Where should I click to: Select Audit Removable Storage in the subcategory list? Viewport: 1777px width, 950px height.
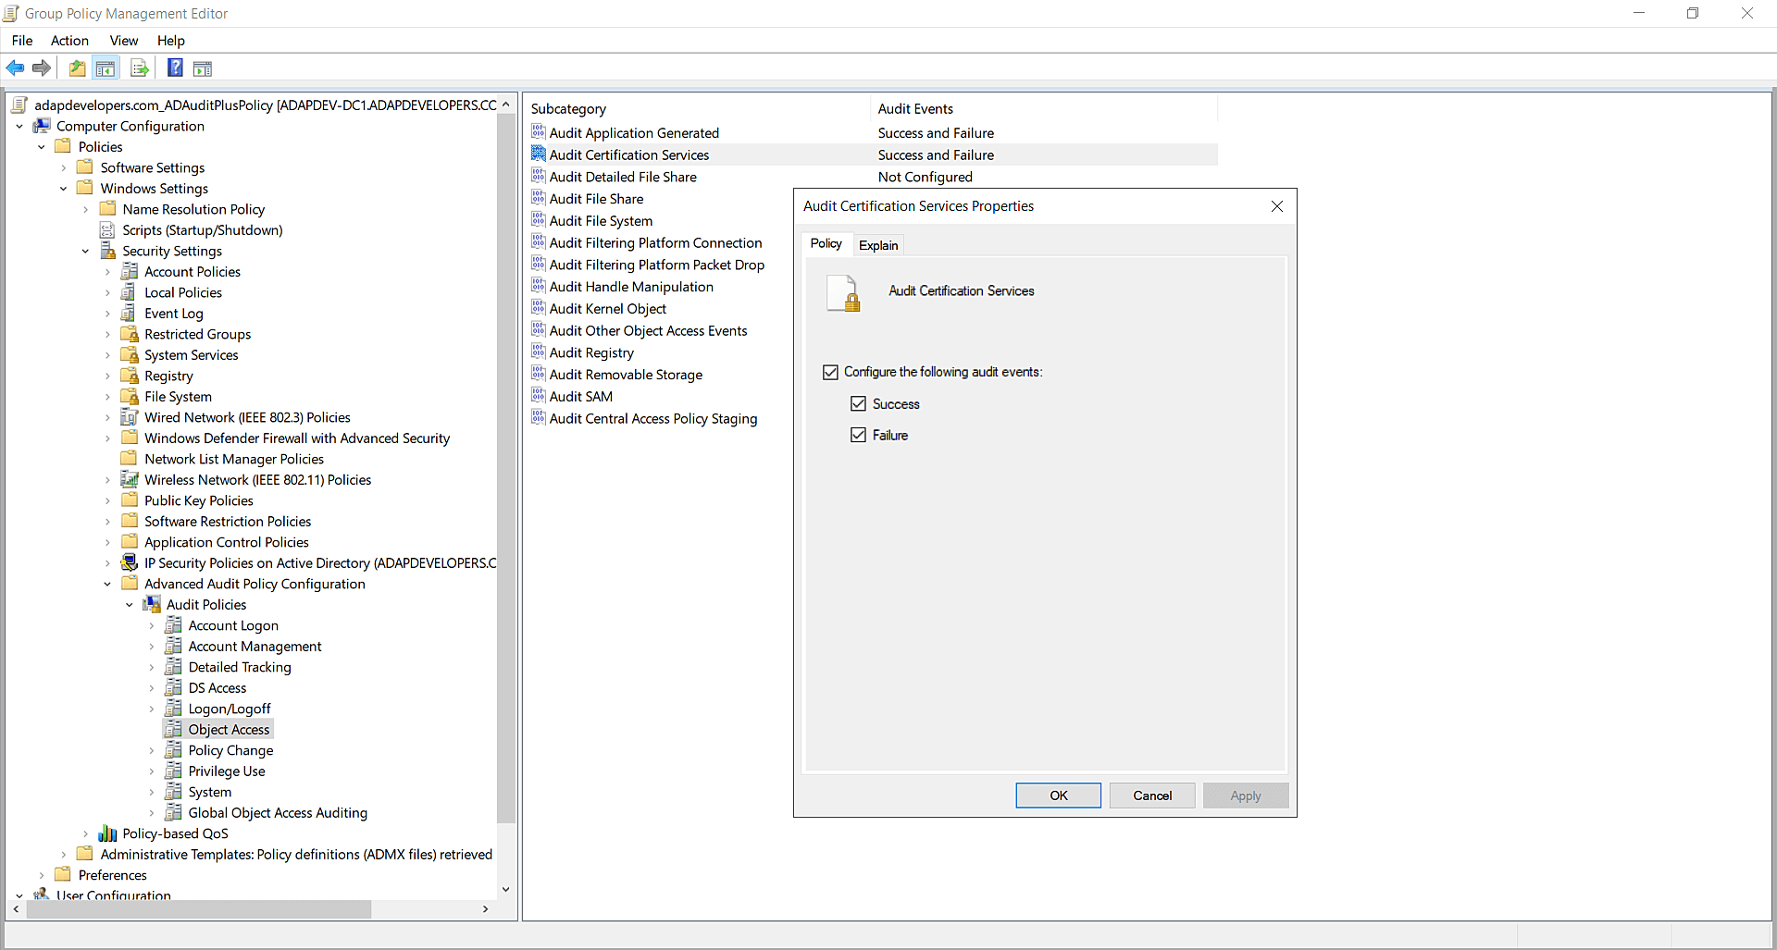[x=625, y=374]
